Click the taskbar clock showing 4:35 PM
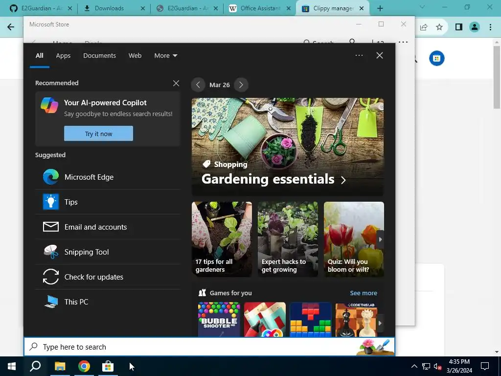Image resolution: width=501 pixels, height=376 pixels. tap(459, 366)
